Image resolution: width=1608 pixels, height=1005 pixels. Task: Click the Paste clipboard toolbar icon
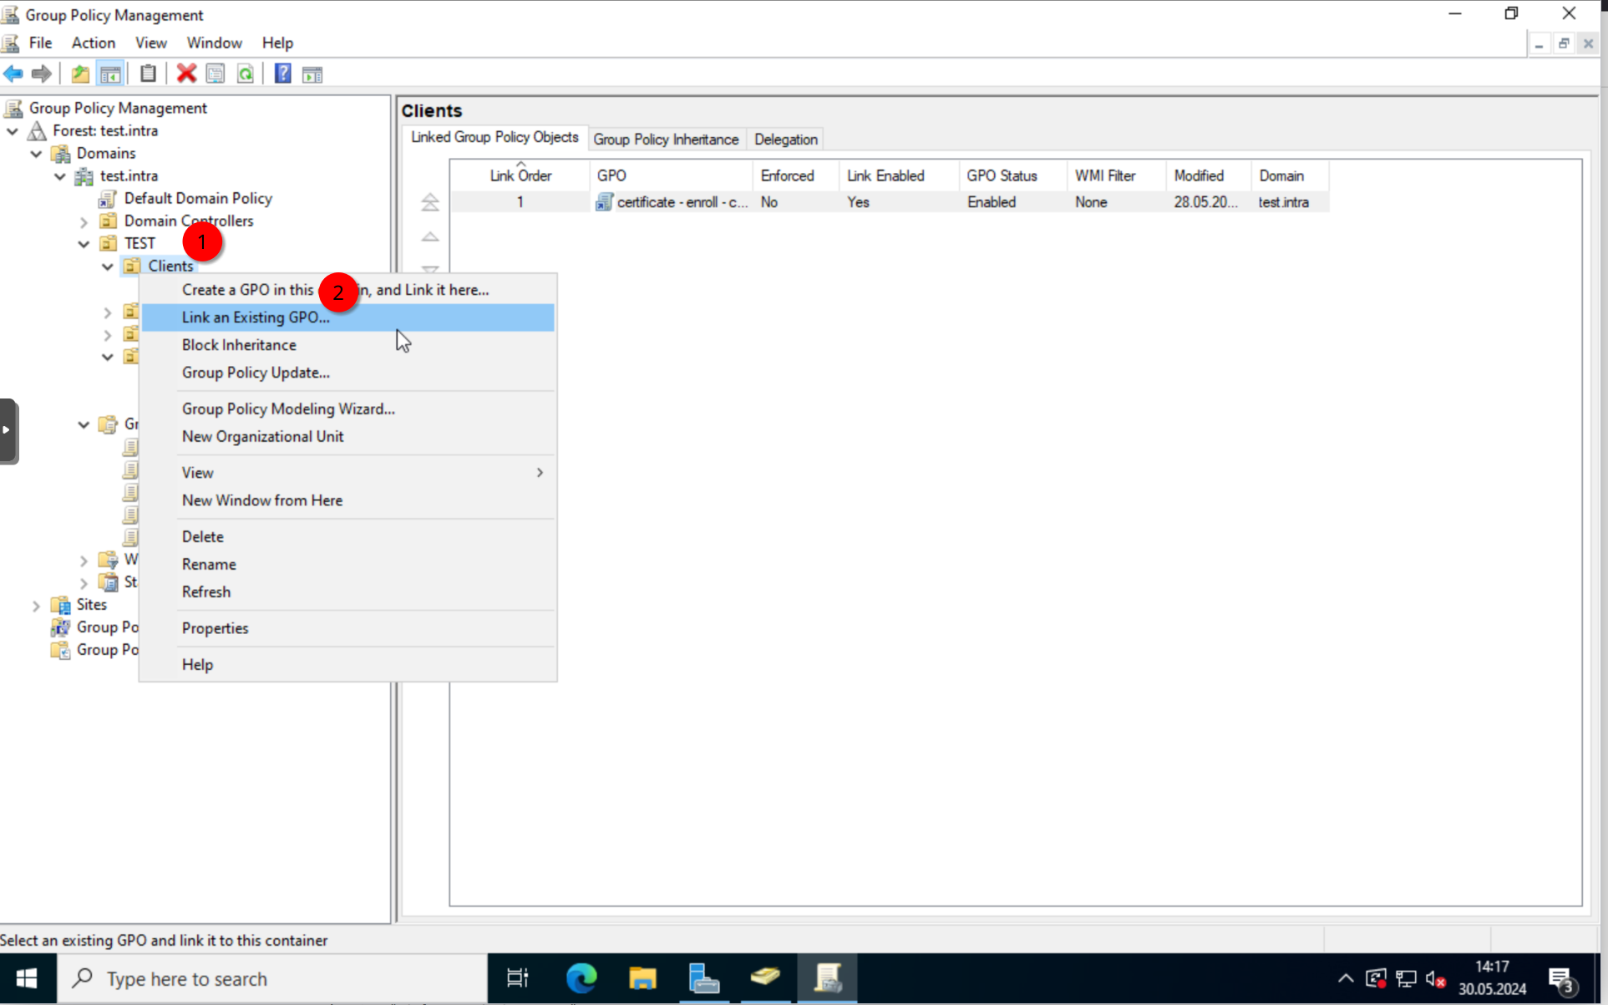coord(148,74)
